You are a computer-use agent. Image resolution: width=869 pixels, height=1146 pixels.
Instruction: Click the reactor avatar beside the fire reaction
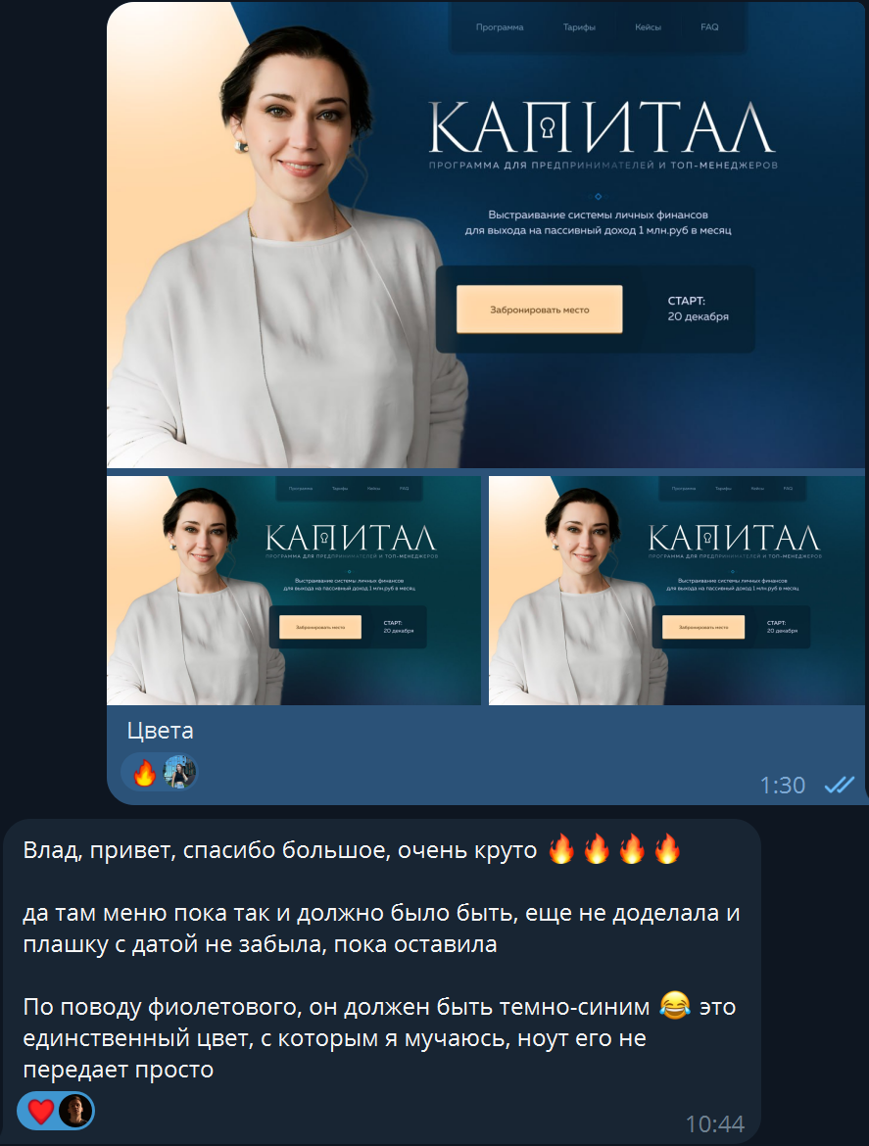coord(179,773)
